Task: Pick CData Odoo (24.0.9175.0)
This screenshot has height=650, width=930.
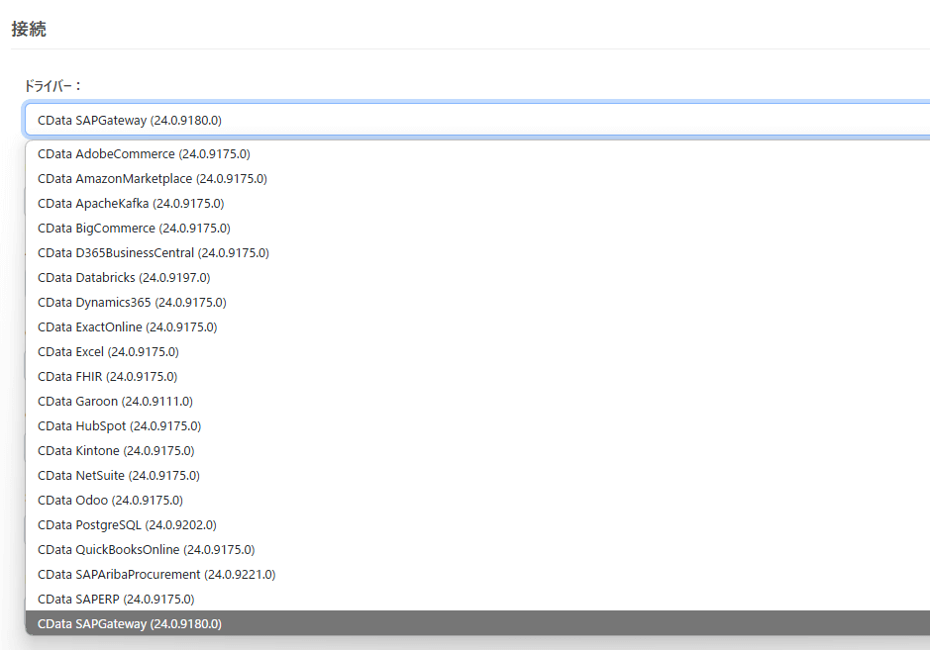Action: pos(477,501)
